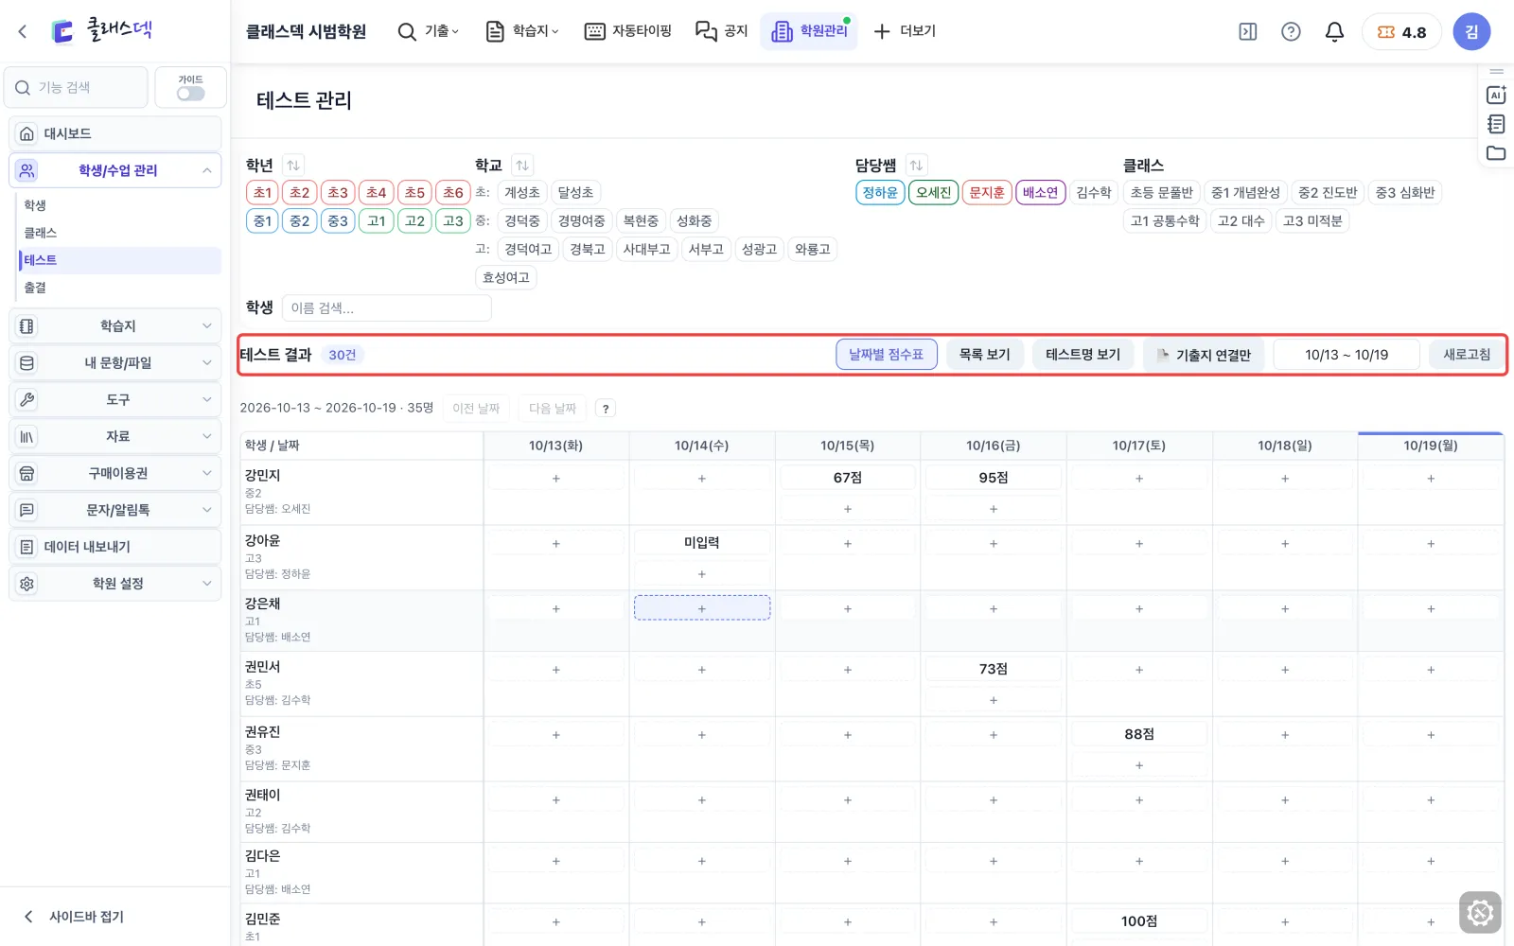The width and height of the screenshot is (1514, 946).
Task: Switch to 테스트명 보기 view
Action: pos(1083,355)
